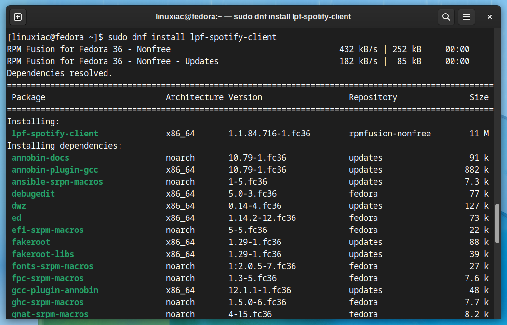Click fonts-srpm-macros package name

pyautogui.click(x=53, y=266)
